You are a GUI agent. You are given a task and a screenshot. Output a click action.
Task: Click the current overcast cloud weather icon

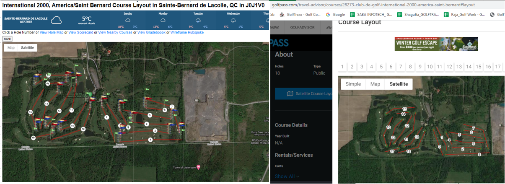click(x=55, y=21)
